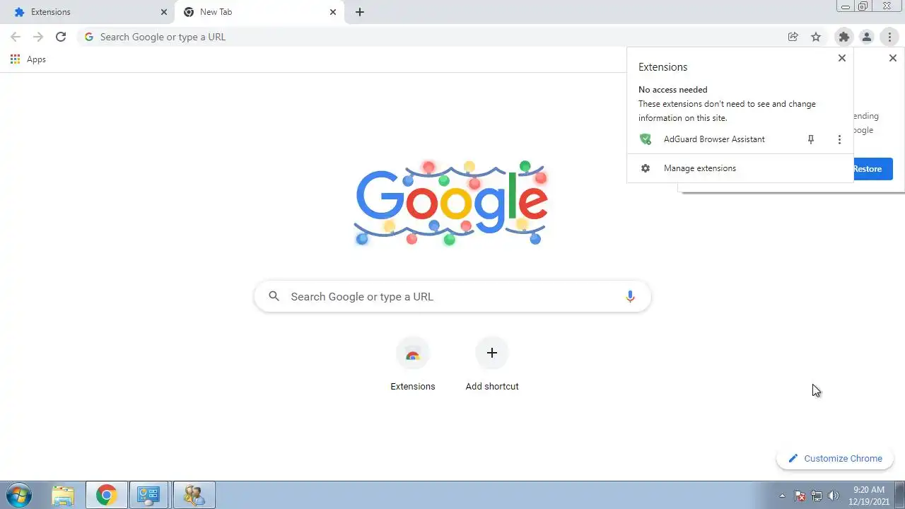Open the user accounts taskbar icon

coord(194,495)
